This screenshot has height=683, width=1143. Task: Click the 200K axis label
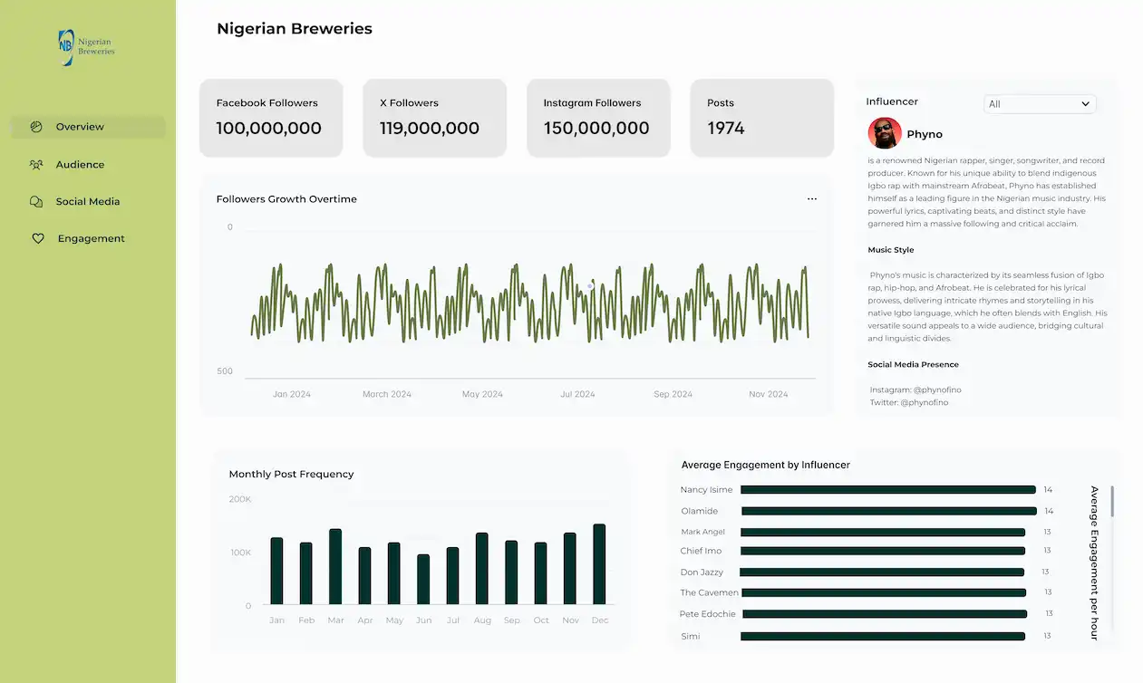point(240,499)
